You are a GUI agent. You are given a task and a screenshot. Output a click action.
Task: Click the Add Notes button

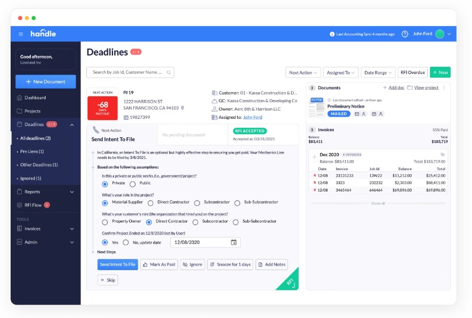coord(272,264)
